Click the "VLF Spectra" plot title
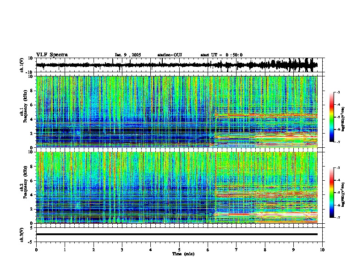The height and width of the screenshot is (280, 363). (x=52, y=55)
